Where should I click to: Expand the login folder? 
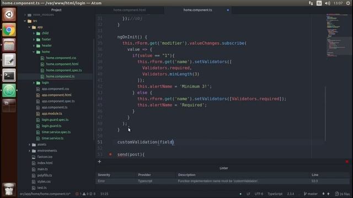click(34, 82)
